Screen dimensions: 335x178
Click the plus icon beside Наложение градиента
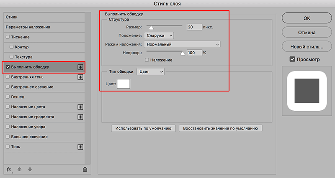pyautogui.click(x=80, y=117)
